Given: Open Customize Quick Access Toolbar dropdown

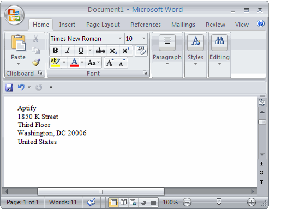Looking at the screenshot, I should [x=51, y=87].
